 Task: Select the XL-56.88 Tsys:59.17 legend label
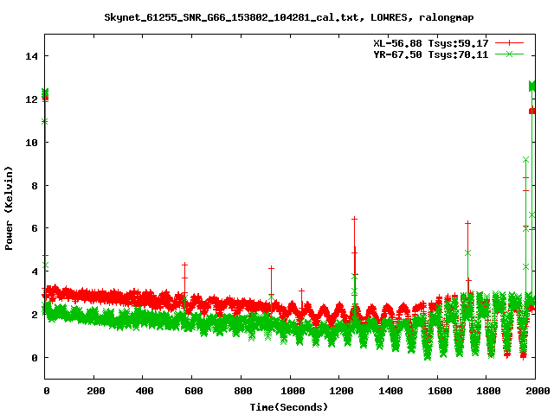(431, 43)
